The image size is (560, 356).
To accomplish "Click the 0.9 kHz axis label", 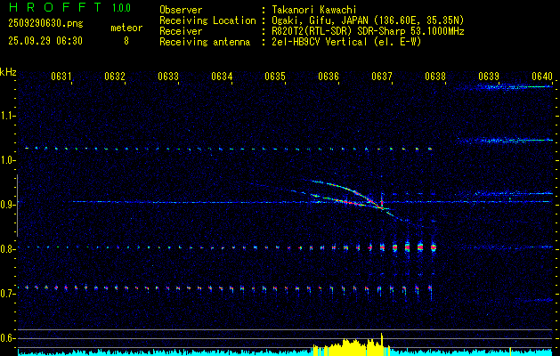I will [x=7, y=205].
